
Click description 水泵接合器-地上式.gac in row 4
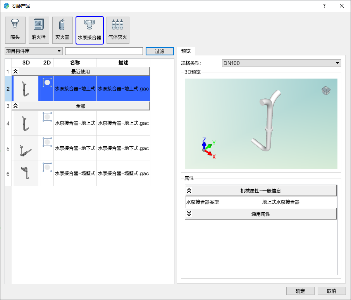point(123,123)
